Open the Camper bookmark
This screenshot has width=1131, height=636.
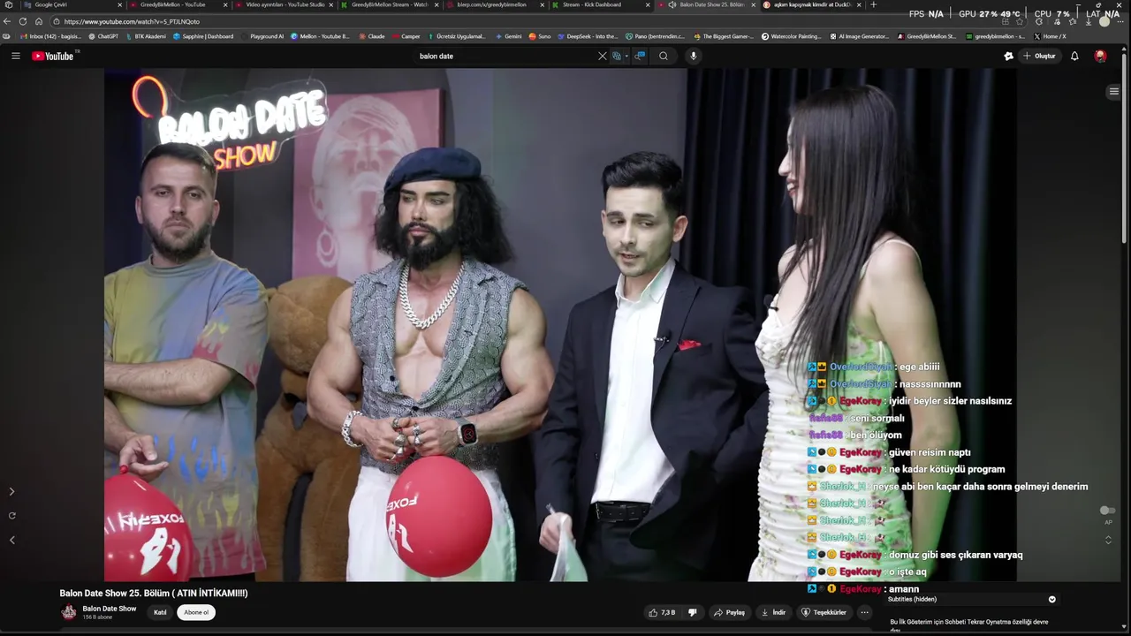click(406, 36)
